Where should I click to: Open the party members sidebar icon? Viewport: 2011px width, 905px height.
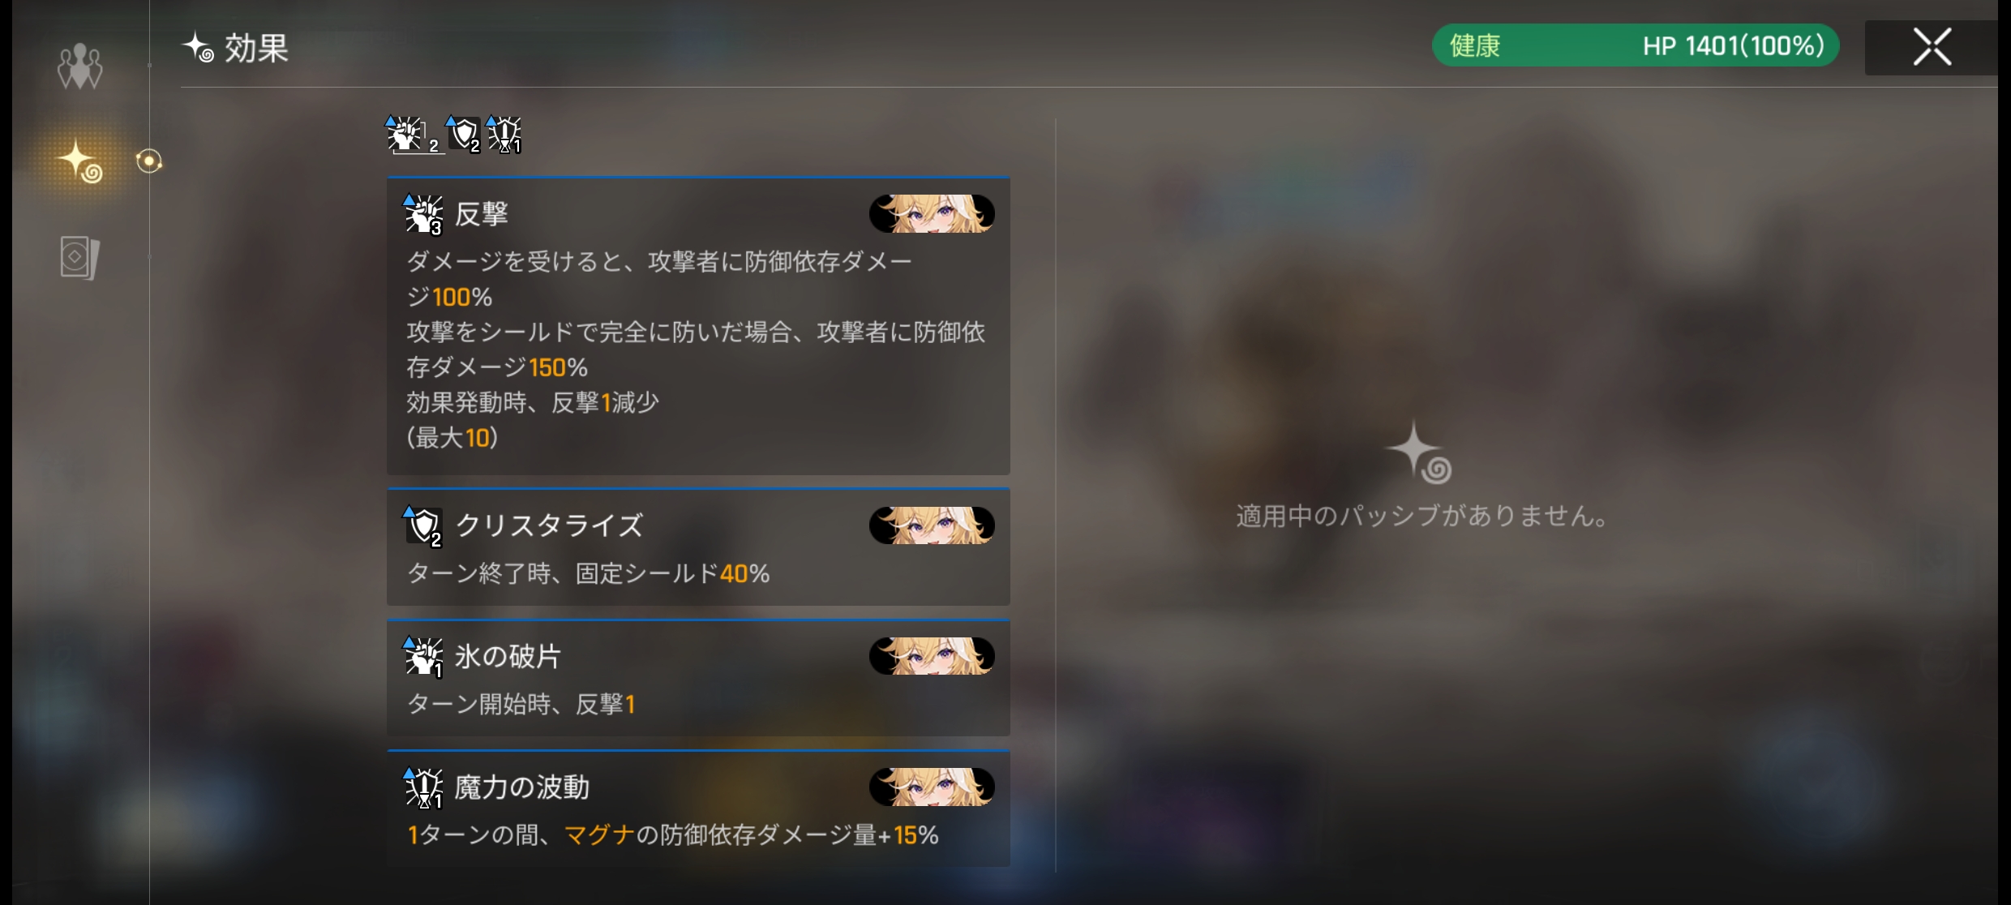click(x=79, y=66)
